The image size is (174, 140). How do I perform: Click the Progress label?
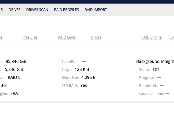coord(147,78)
